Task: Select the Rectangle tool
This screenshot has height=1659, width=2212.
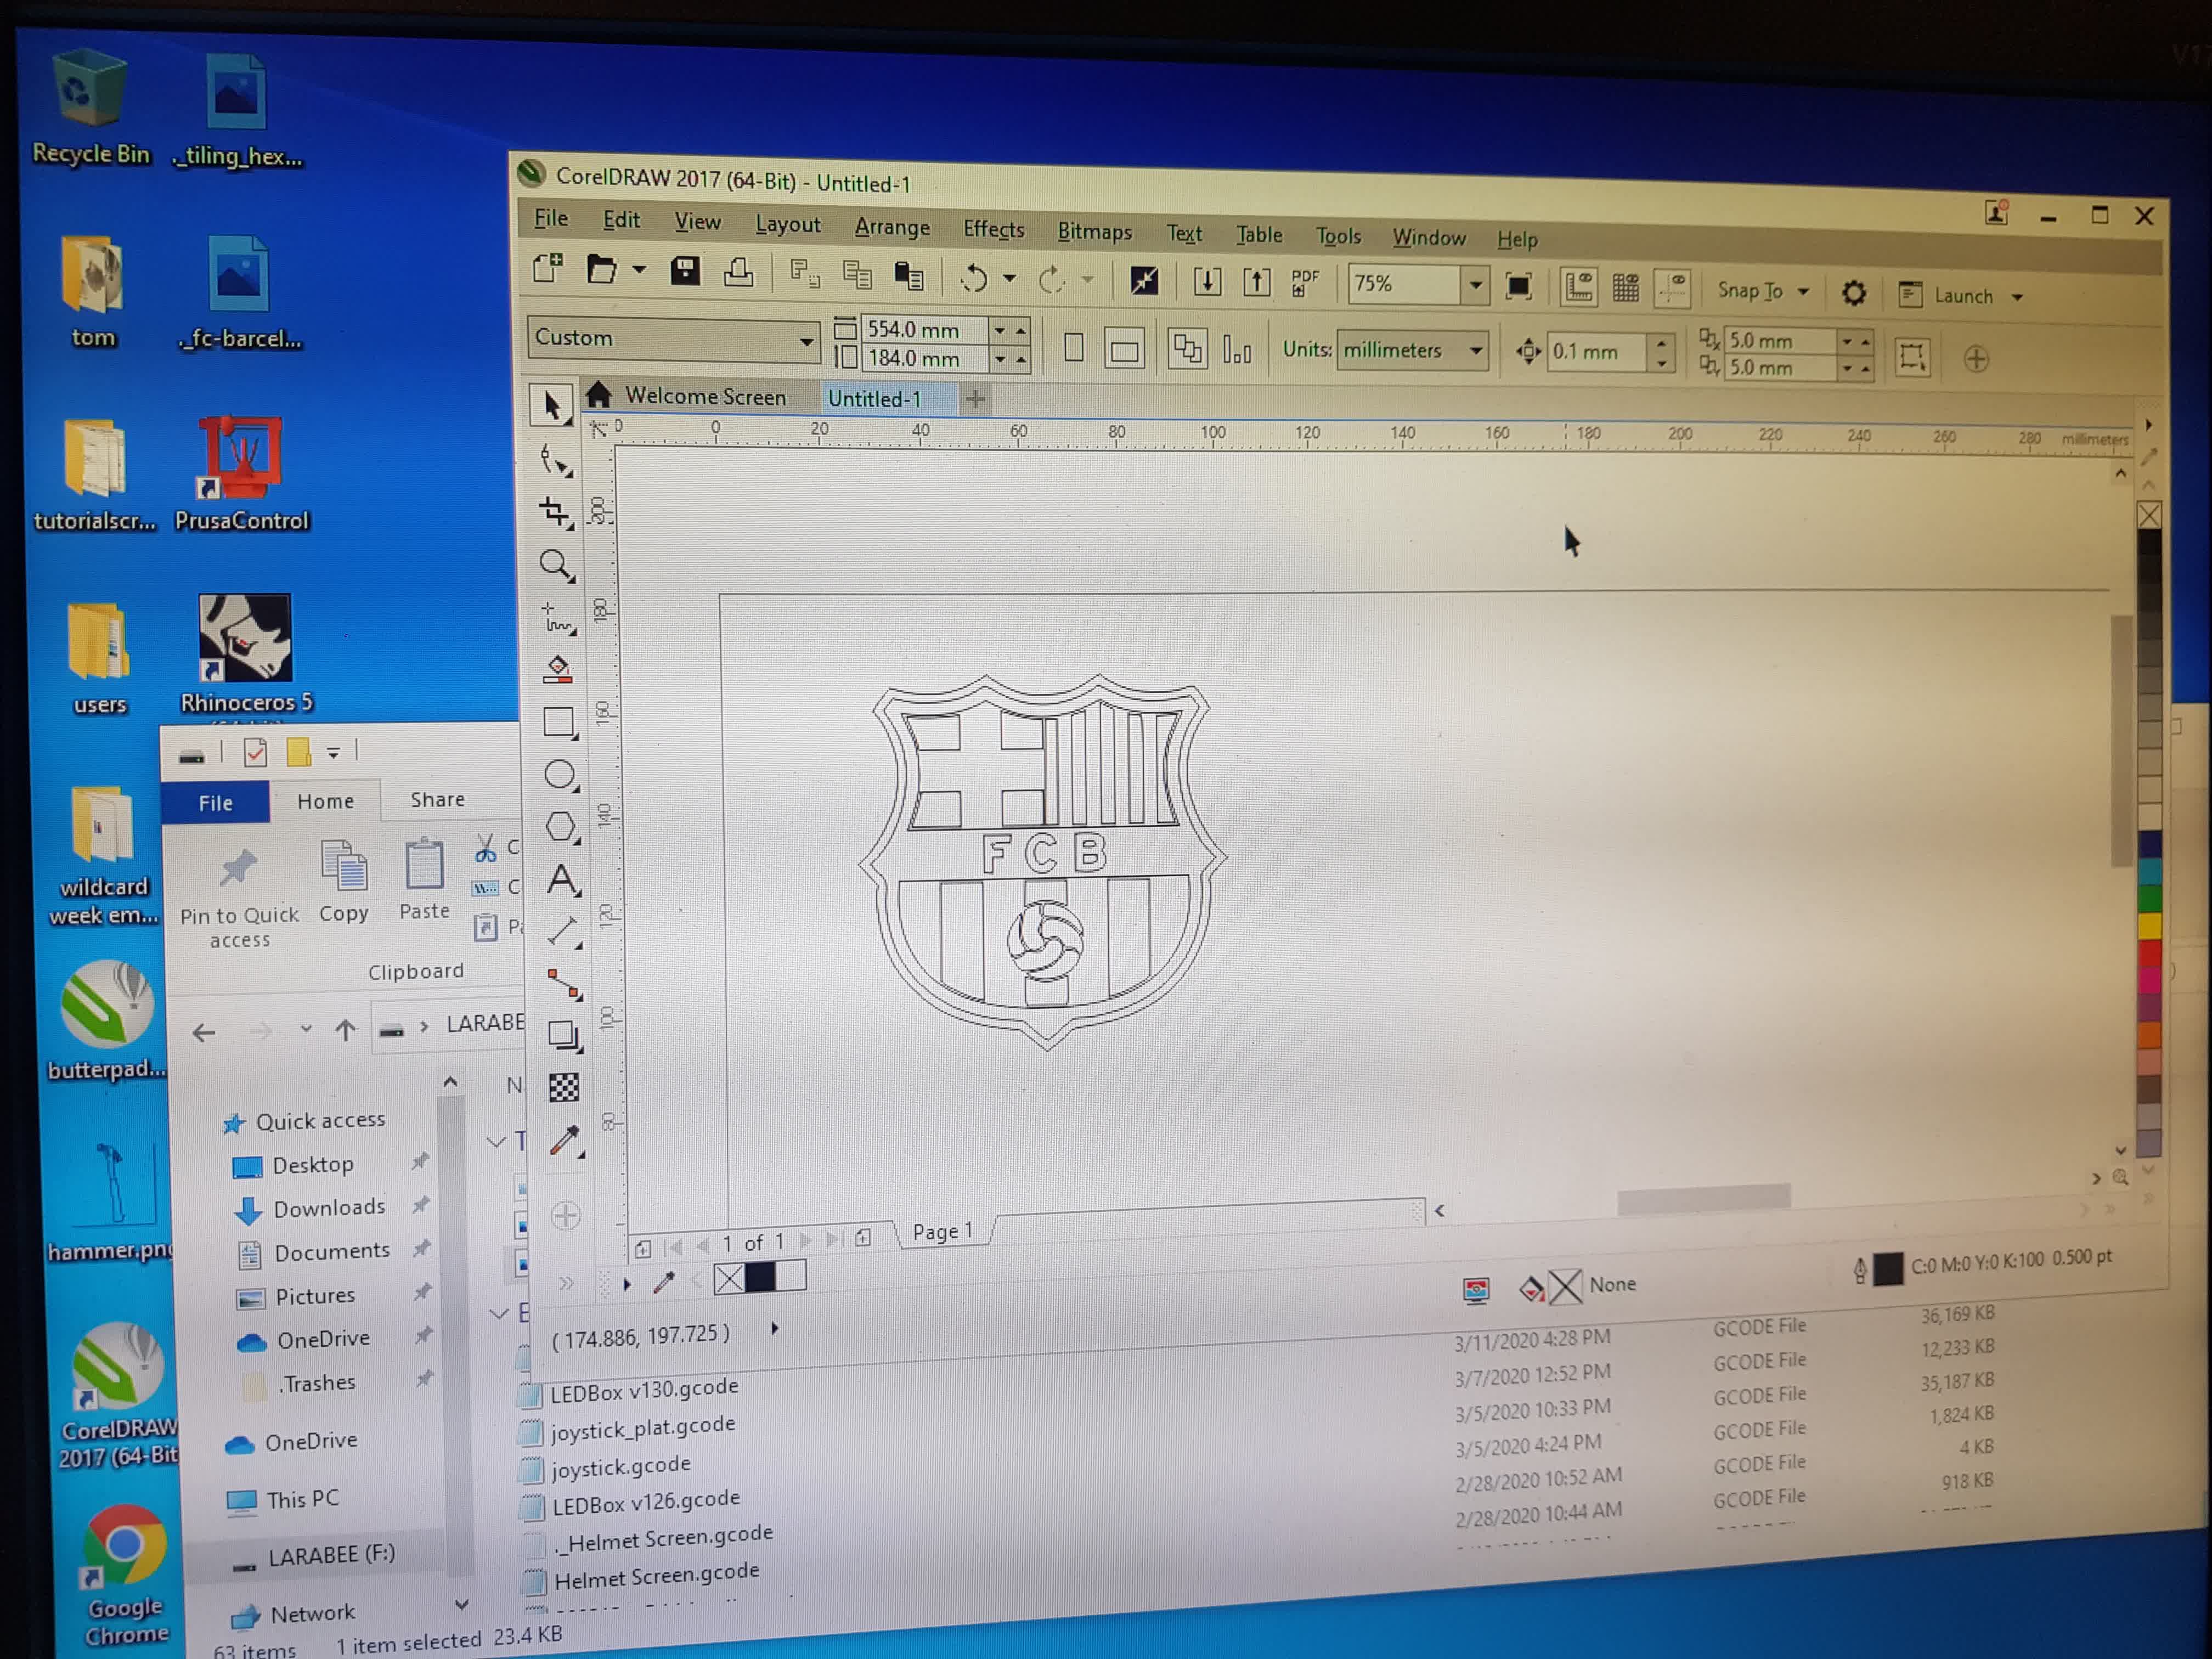Action: [560, 722]
